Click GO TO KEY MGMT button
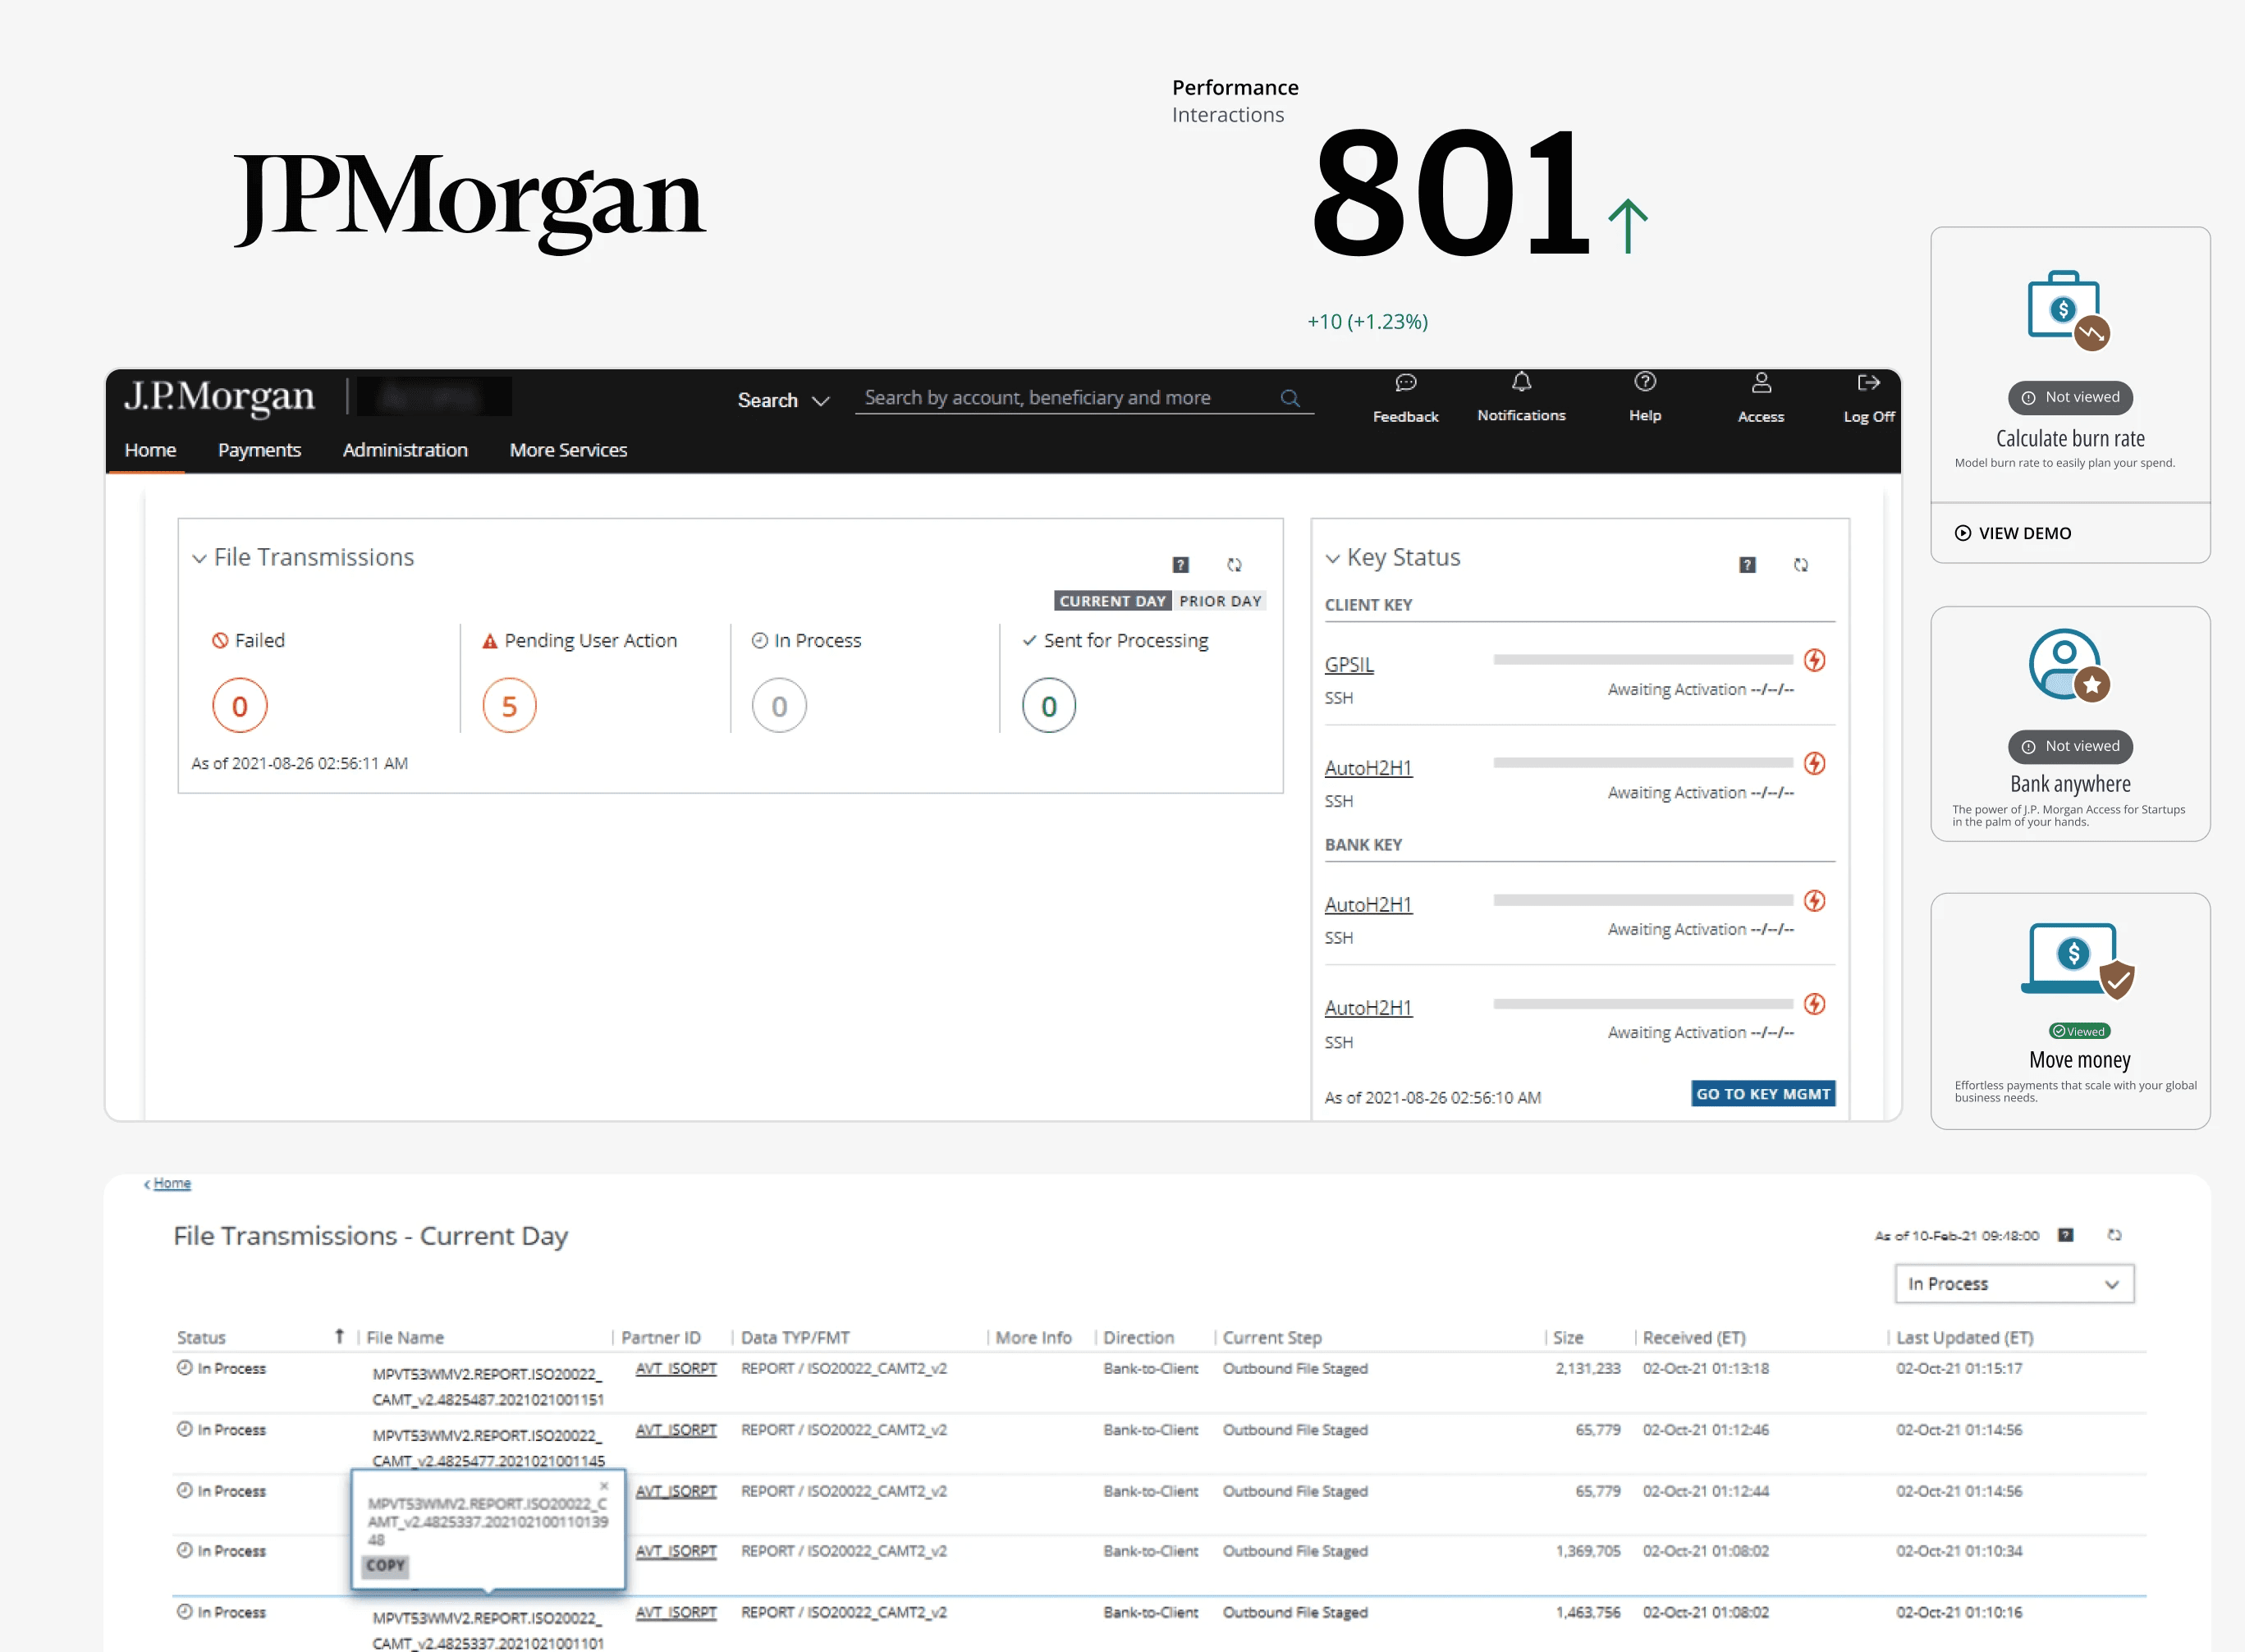2245x1652 pixels. [1762, 1094]
